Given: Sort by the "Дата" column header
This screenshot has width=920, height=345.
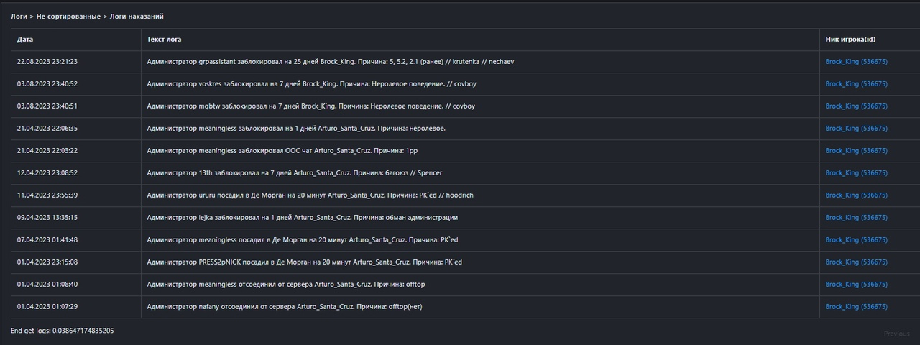Looking at the screenshot, I should tap(25, 40).
